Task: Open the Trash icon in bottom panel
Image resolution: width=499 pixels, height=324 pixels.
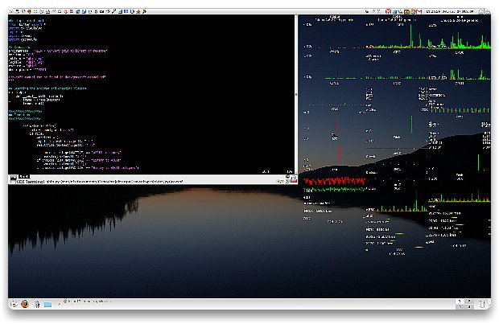Action: 482,304
